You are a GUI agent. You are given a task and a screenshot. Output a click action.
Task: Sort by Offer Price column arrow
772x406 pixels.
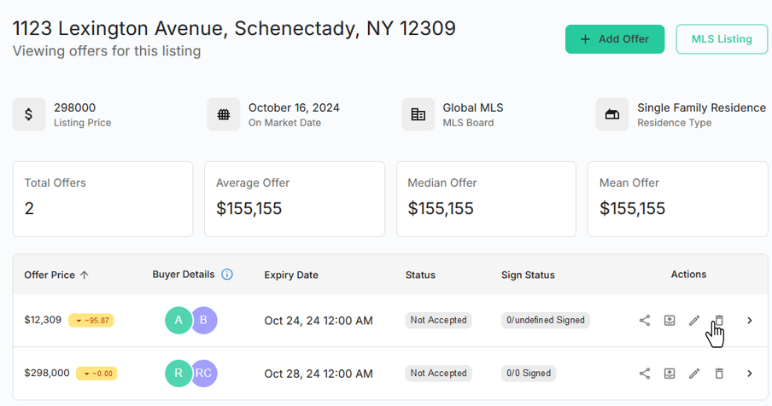84,275
